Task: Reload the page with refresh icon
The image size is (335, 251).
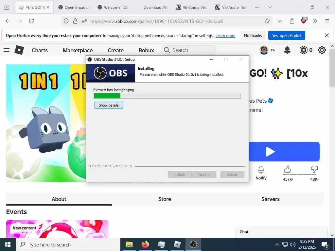Action: 31,21
